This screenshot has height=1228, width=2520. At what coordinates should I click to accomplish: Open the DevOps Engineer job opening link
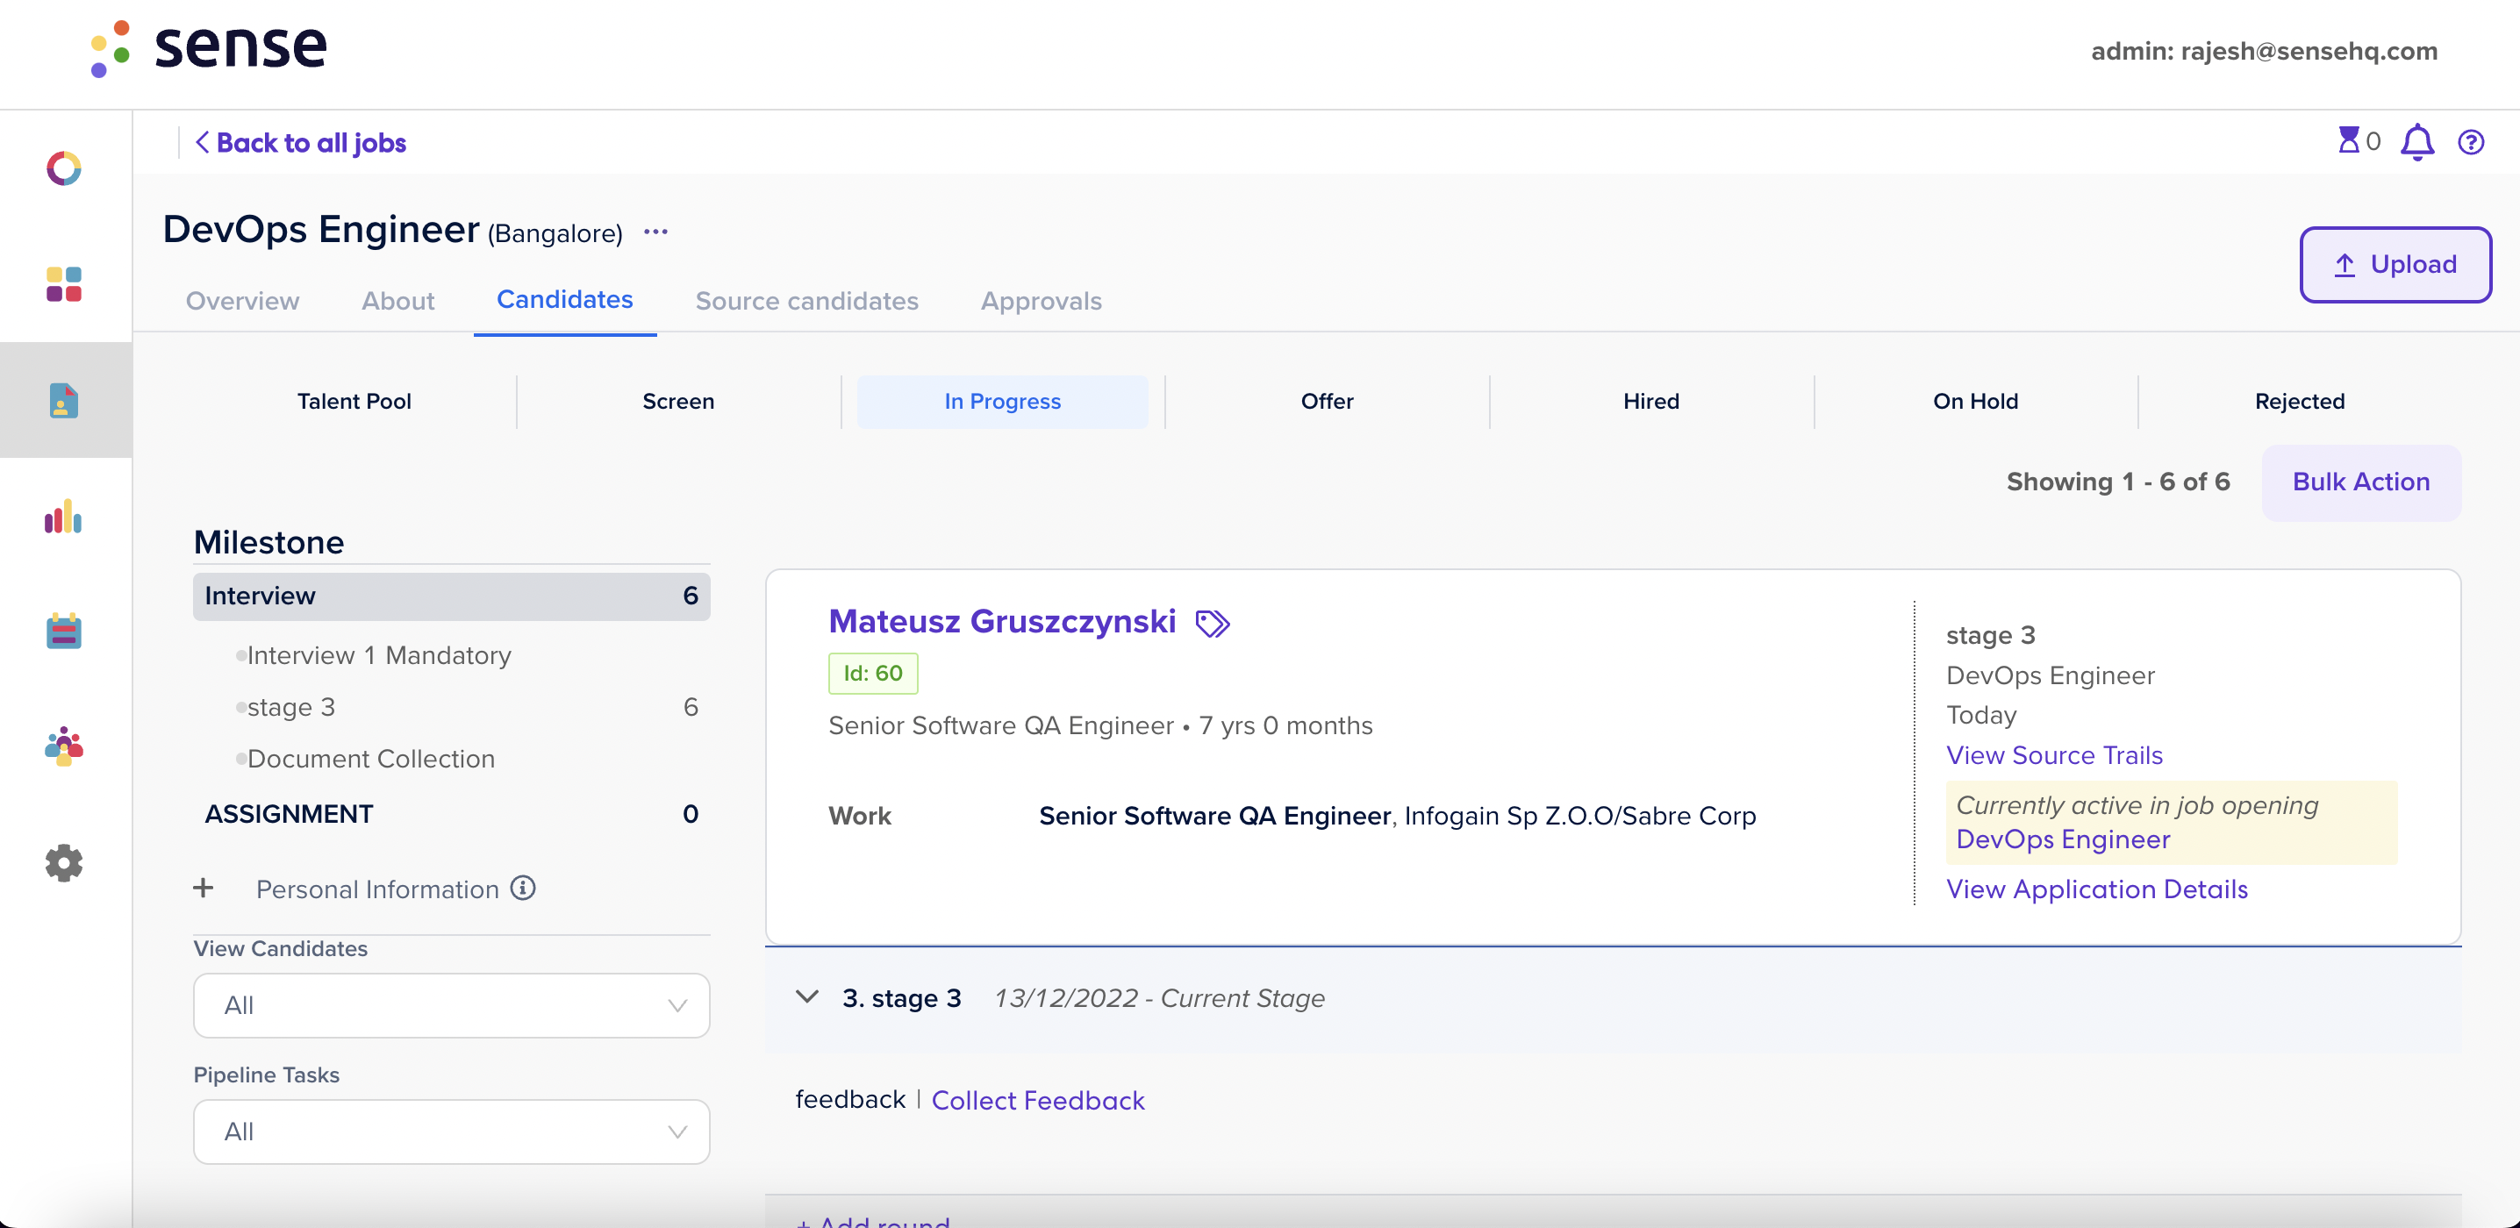[x=2062, y=839]
